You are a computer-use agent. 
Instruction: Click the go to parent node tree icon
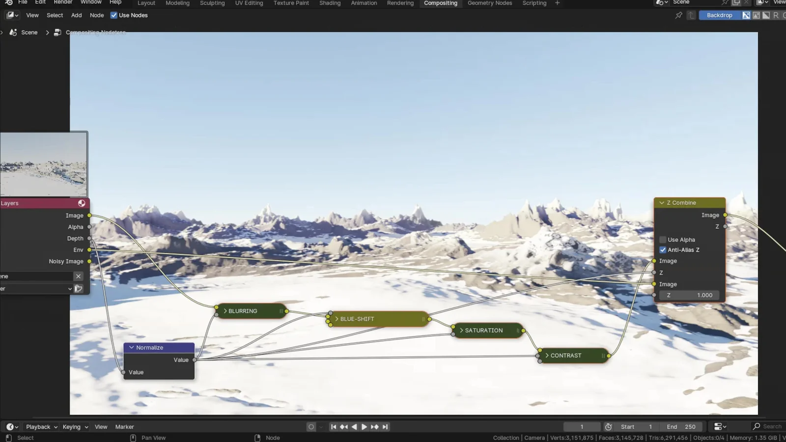click(x=692, y=15)
